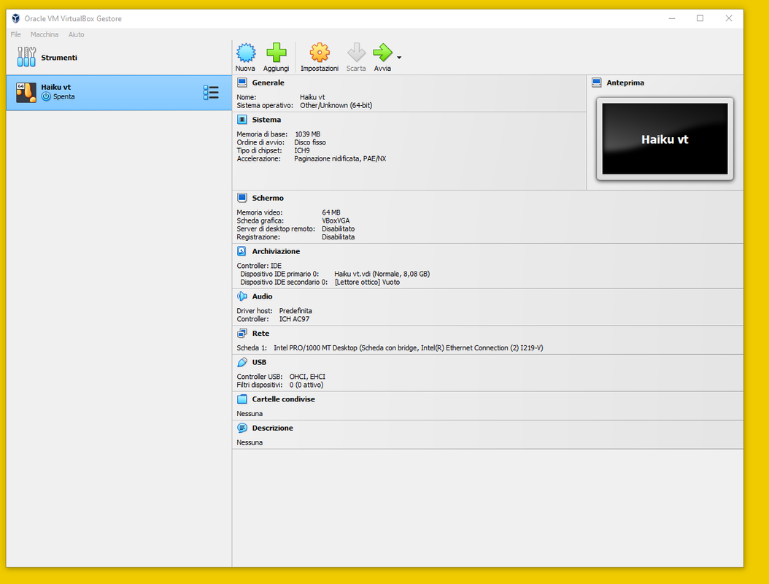The image size is (769, 584).
Task: Open the Schermo settings heading
Action: click(268, 198)
